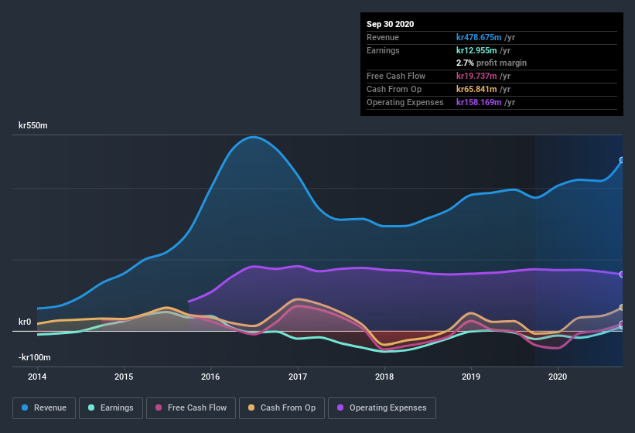Click the 2018 x-axis label
The height and width of the screenshot is (433, 635).
pyautogui.click(x=384, y=377)
